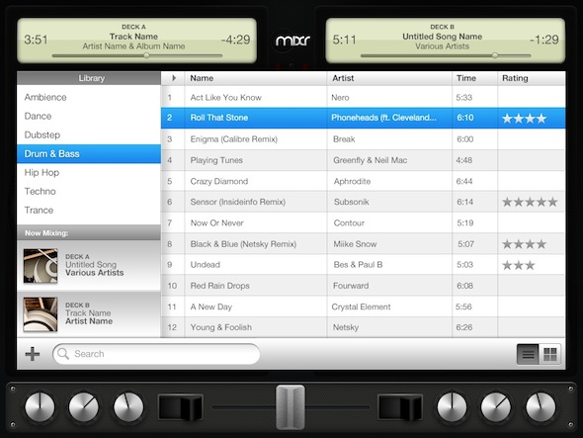Click the Deck B display Untitled Song Name
The height and width of the screenshot is (438, 583).
coord(442,37)
